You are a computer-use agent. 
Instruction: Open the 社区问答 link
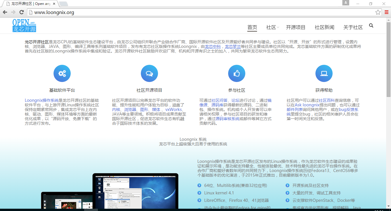220,100
